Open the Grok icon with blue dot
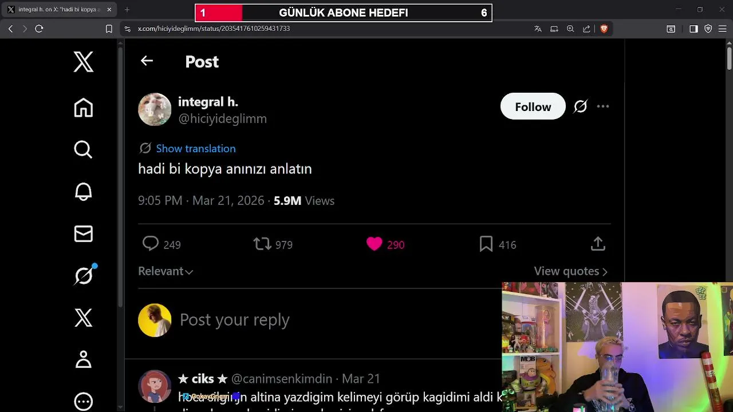733x412 pixels. [85, 275]
